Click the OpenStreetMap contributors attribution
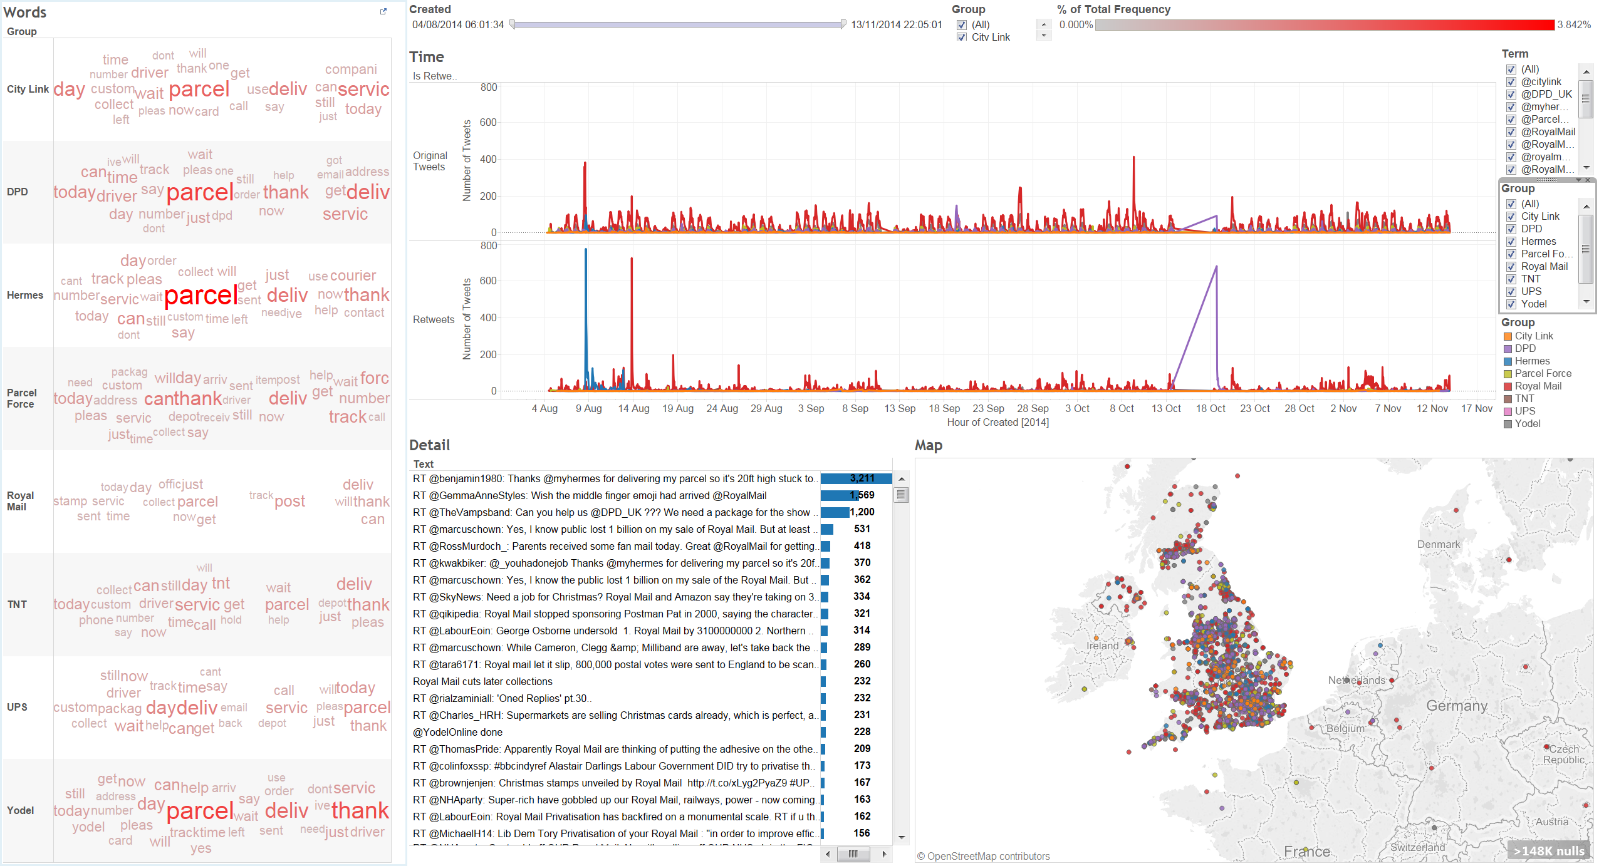Image resolution: width=1599 pixels, height=866 pixels. click(x=984, y=857)
